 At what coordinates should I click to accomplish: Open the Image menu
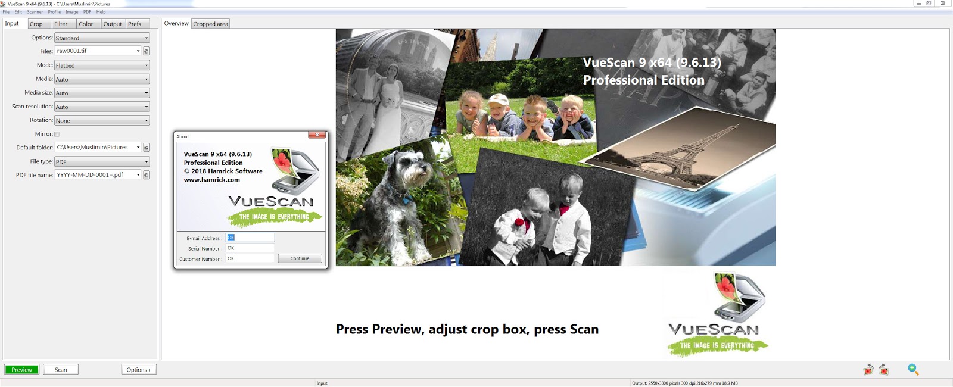click(x=72, y=12)
